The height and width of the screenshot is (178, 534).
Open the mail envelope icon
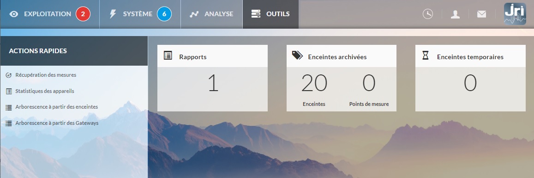click(x=481, y=14)
